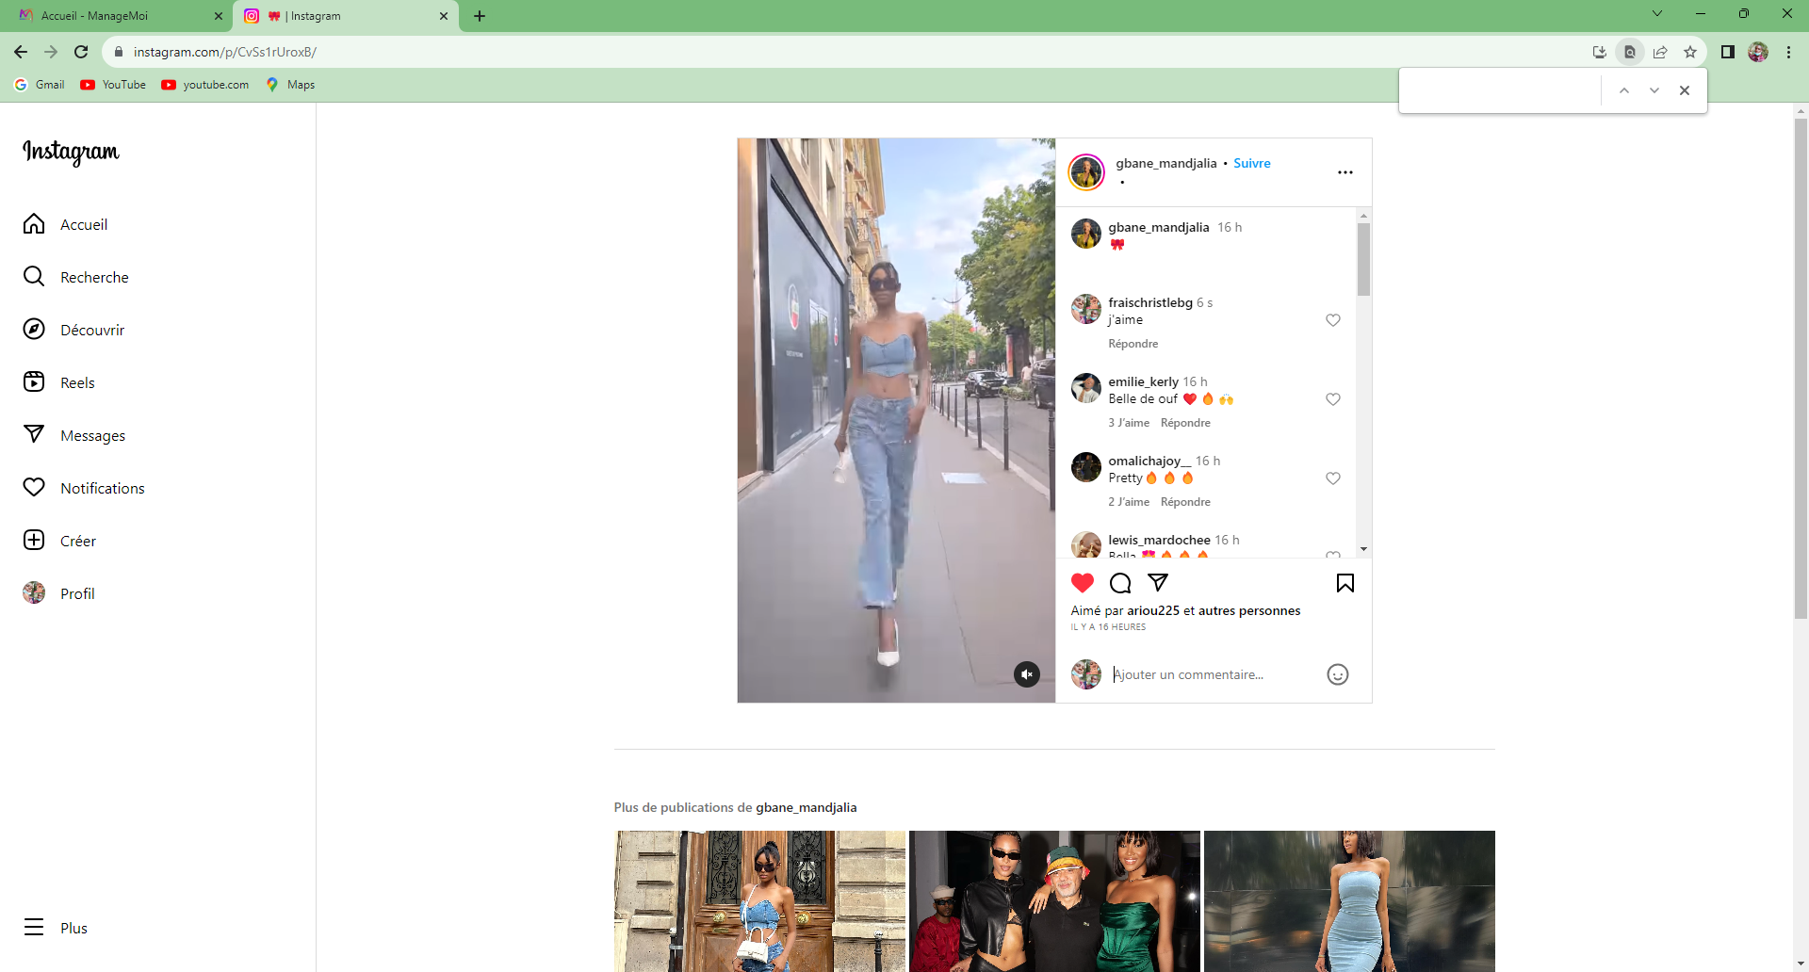This screenshot has width=1809, height=972.
Task: Open the three-dot post options menu
Action: coord(1345,172)
